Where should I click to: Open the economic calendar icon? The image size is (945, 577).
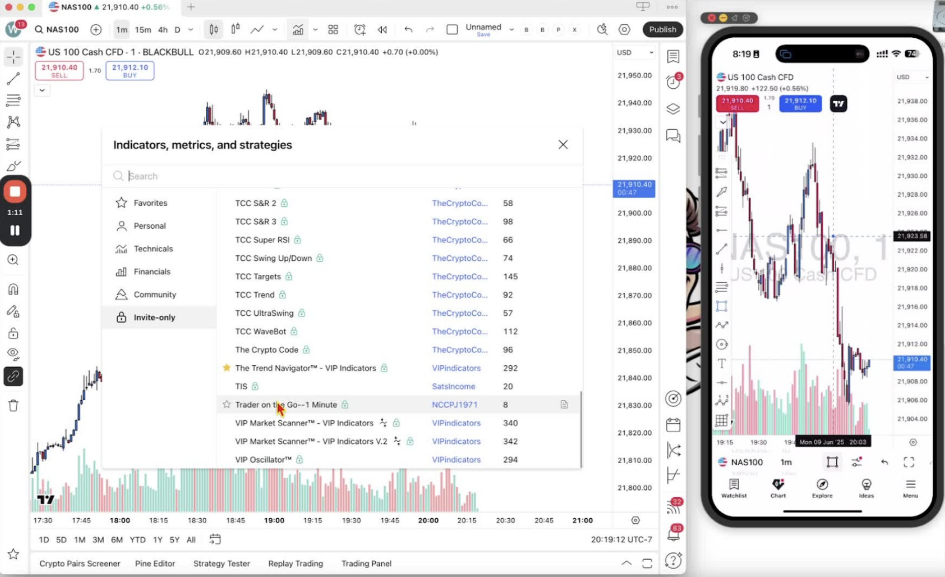click(673, 424)
